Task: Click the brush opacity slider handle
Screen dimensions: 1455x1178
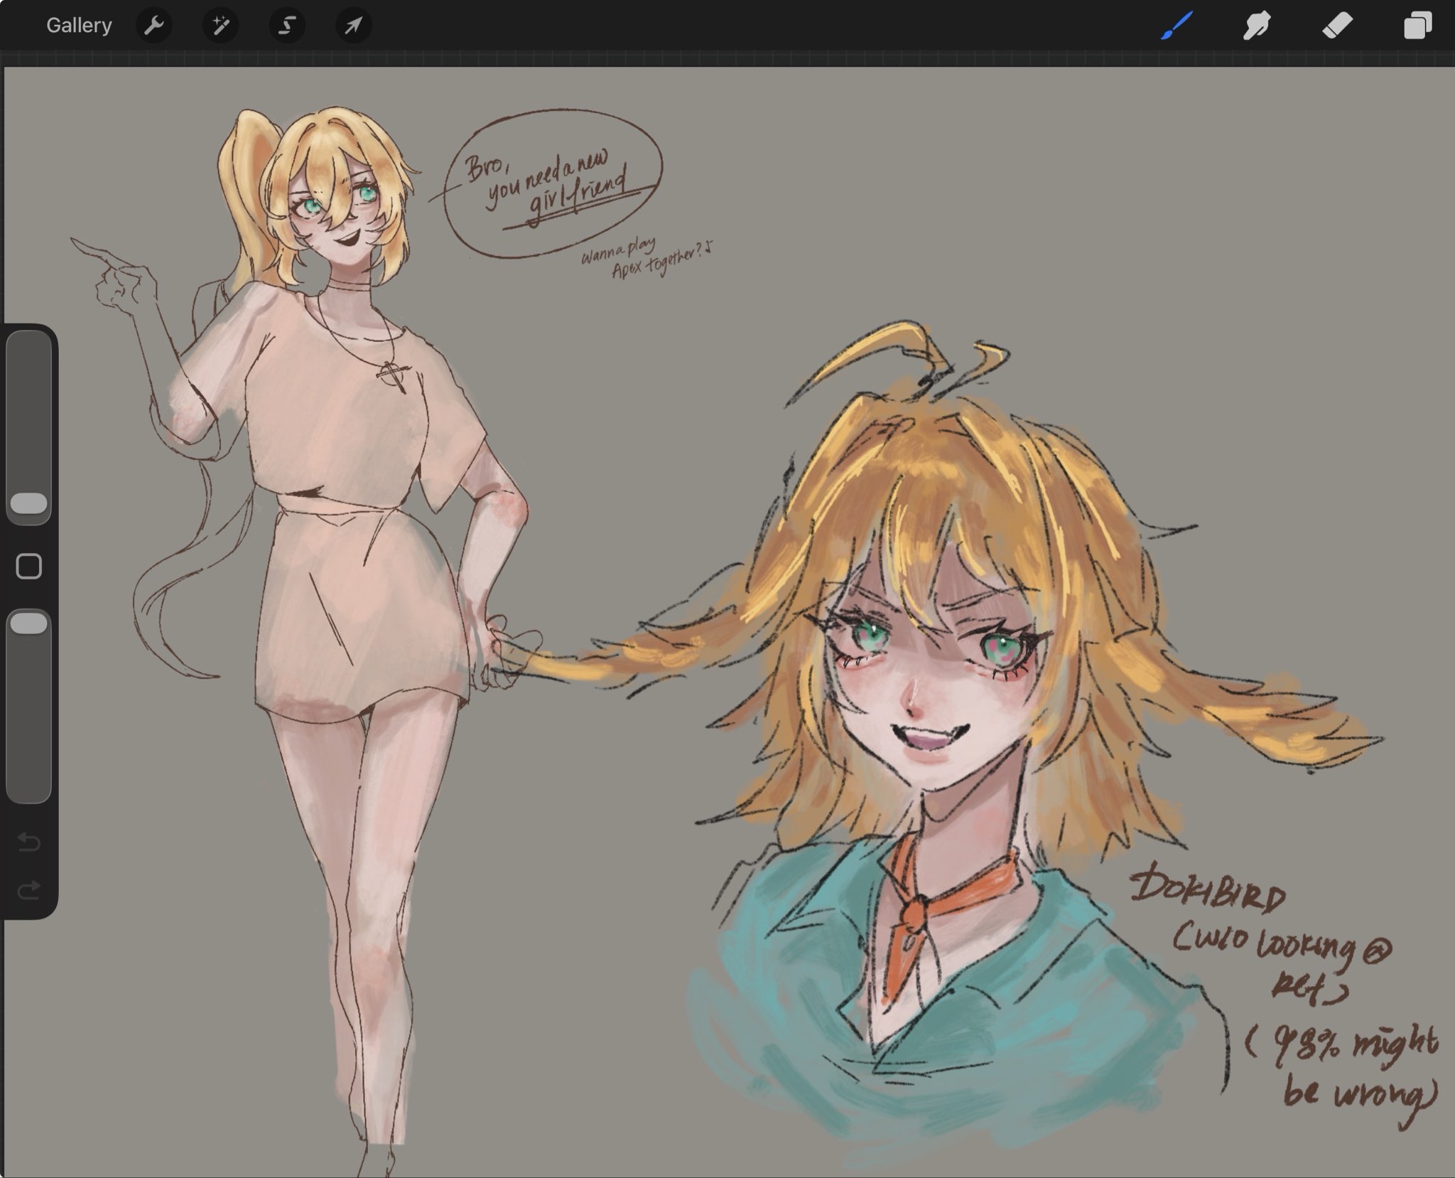Action: (x=29, y=623)
